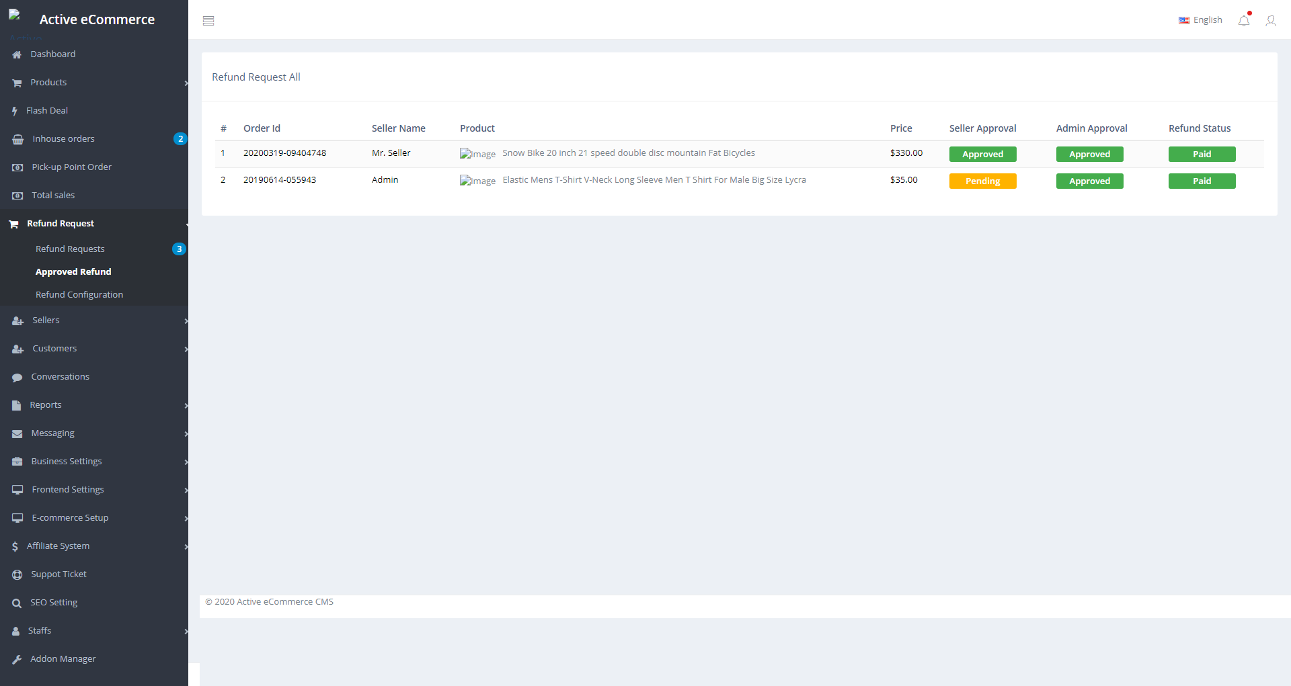
Task: Open Snow Bike product link
Action: (x=628, y=153)
